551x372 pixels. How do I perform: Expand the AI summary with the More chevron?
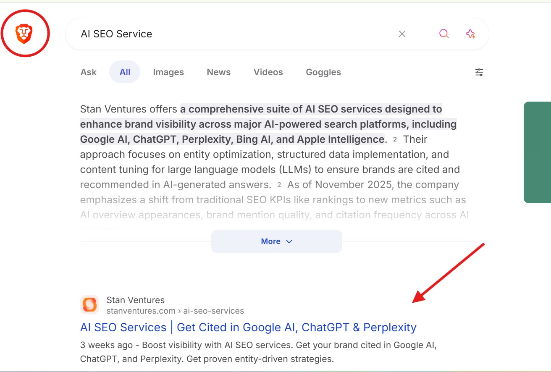276,241
